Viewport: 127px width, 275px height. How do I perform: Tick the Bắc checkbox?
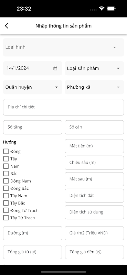click(6, 174)
